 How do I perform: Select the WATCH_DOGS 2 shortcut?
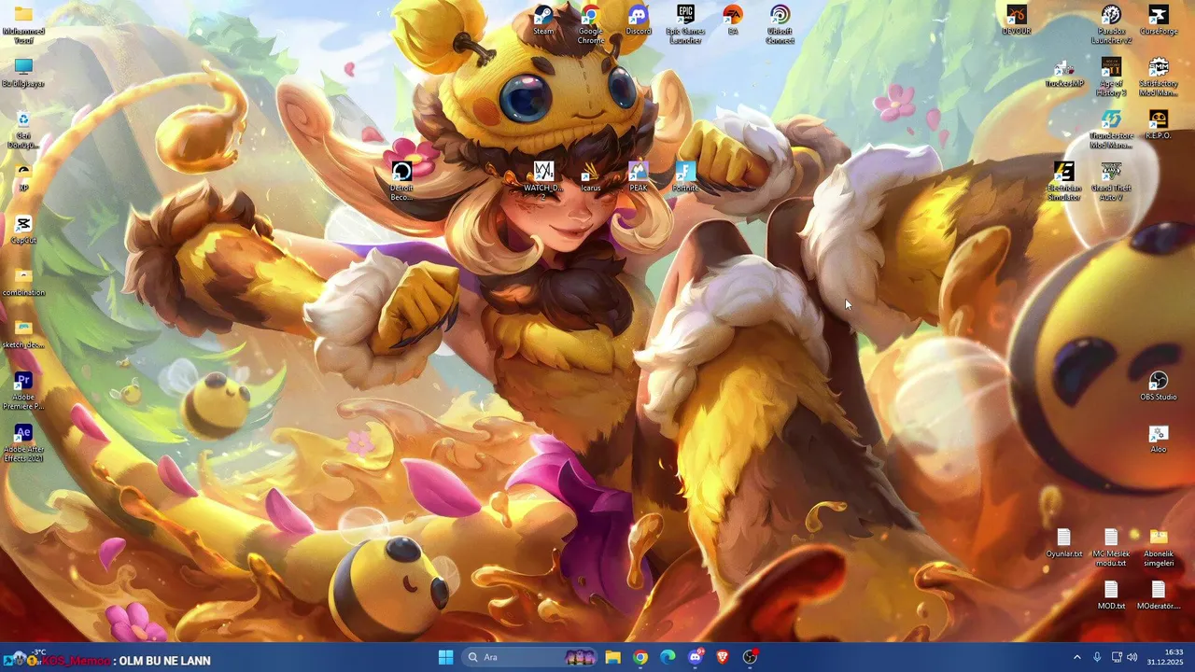(x=543, y=180)
